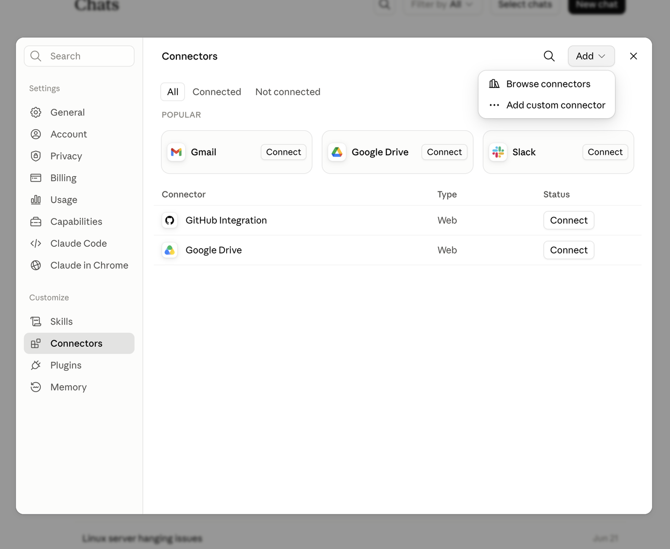Viewport: 670px width, 549px height.
Task: Click the Web type in GitHub row
Action: tap(447, 221)
